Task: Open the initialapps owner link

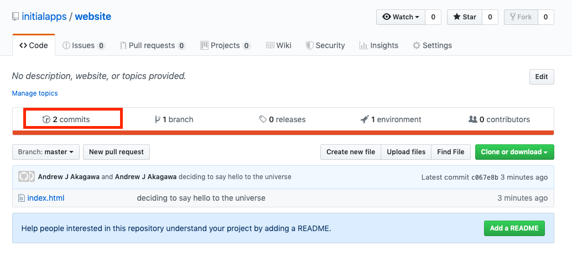Action: click(44, 17)
